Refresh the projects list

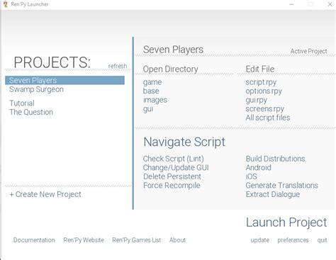tap(118, 66)
